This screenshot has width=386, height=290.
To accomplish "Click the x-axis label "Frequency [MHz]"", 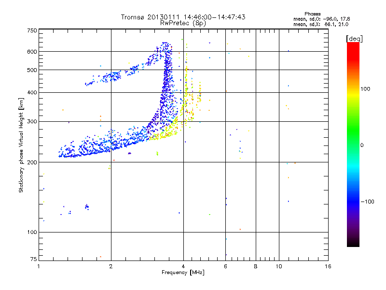I will pos(183,273).
